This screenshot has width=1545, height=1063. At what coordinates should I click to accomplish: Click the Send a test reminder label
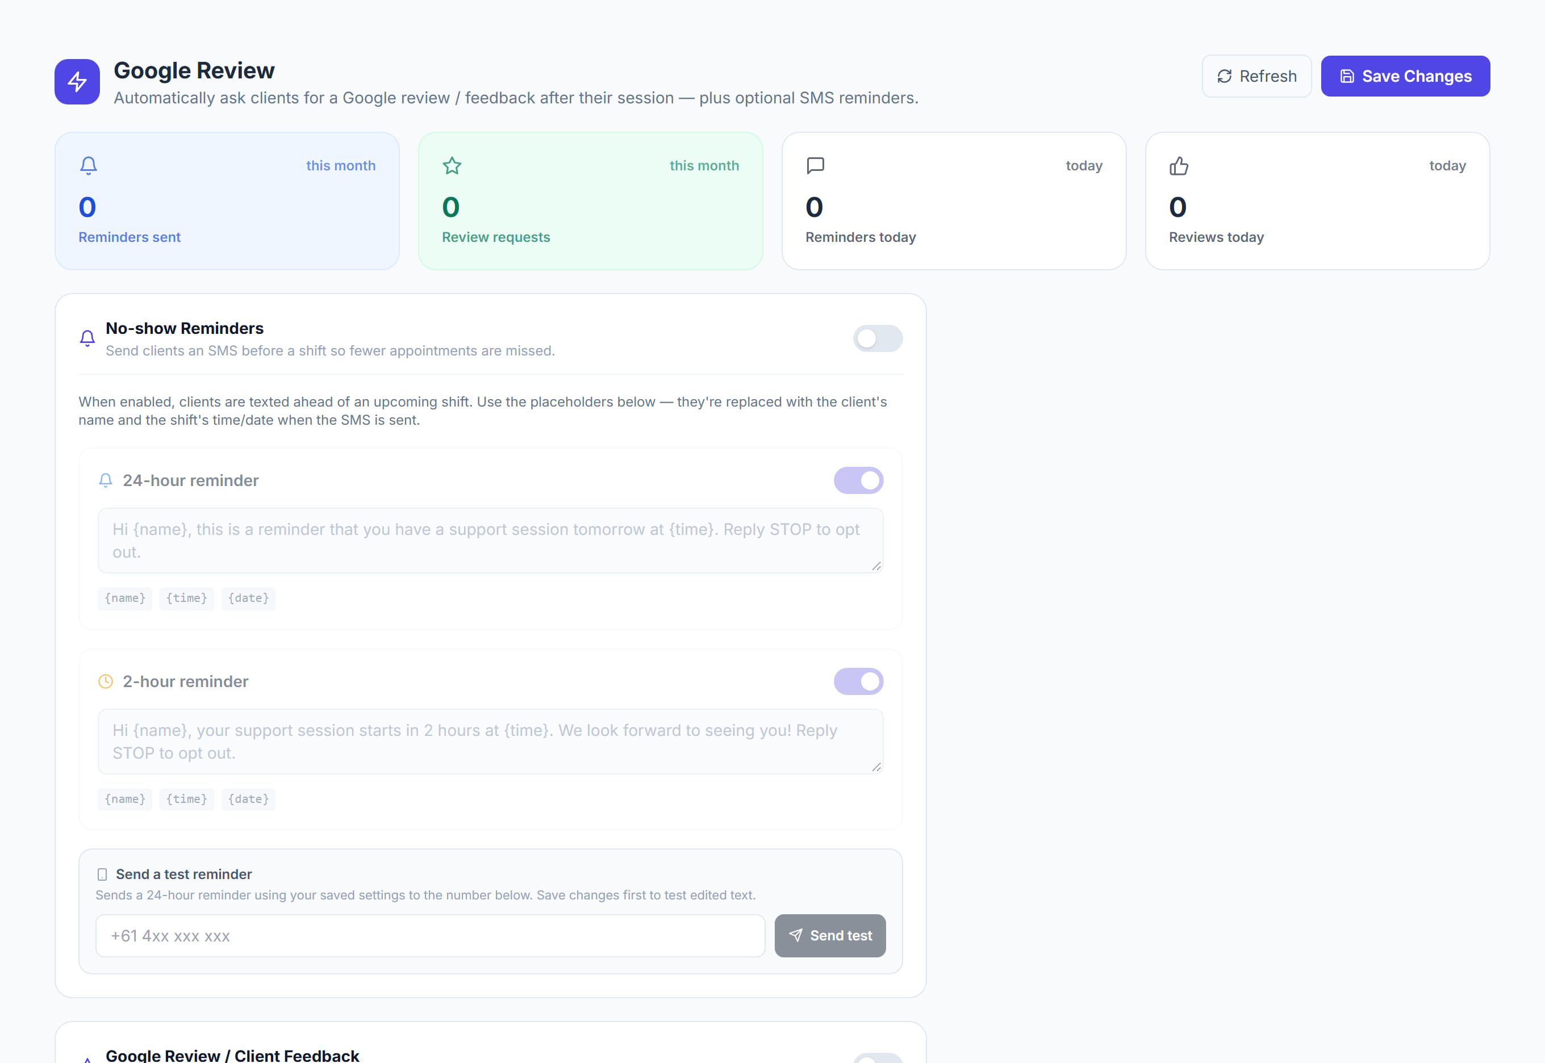click(x=184, y=874)
